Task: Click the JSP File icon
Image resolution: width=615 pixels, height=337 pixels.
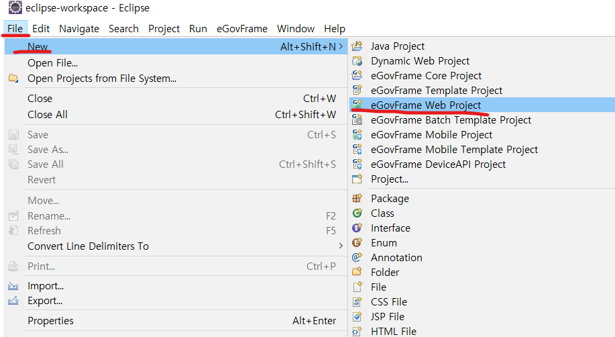Action: (x=357, y=316)
